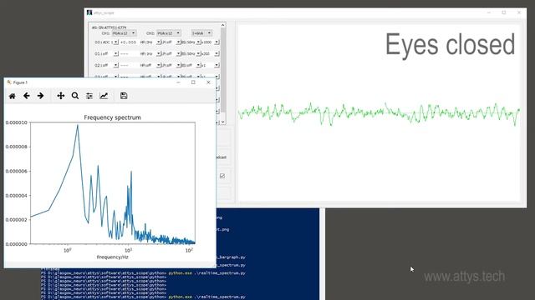Open the channel 02 source dropdown

coord(106,65)
